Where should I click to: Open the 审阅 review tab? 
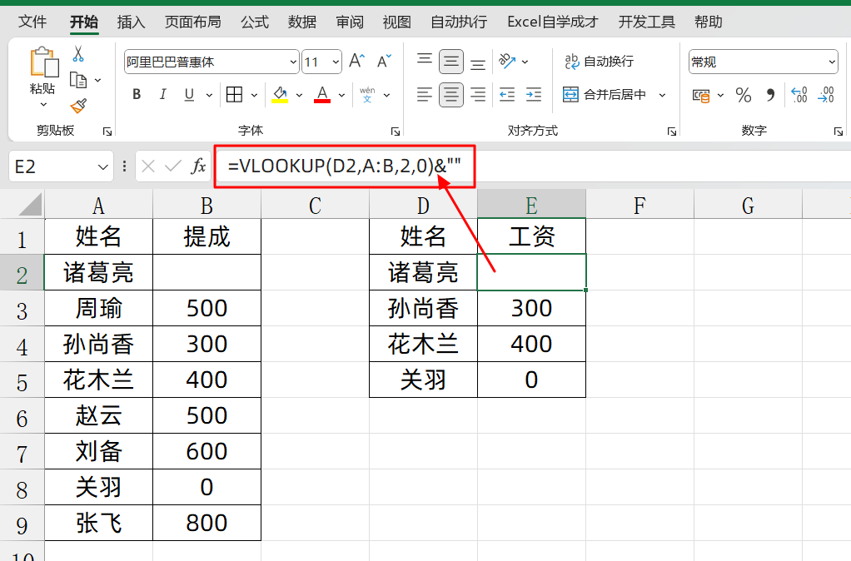coord(350,22)
